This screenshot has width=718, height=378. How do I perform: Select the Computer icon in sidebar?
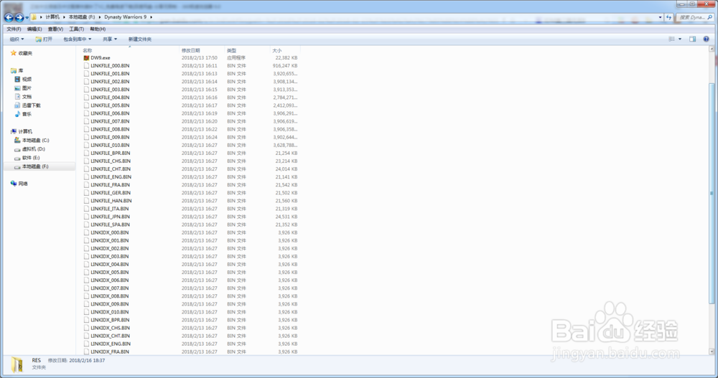pyautogui.click(x=13, y=131)
